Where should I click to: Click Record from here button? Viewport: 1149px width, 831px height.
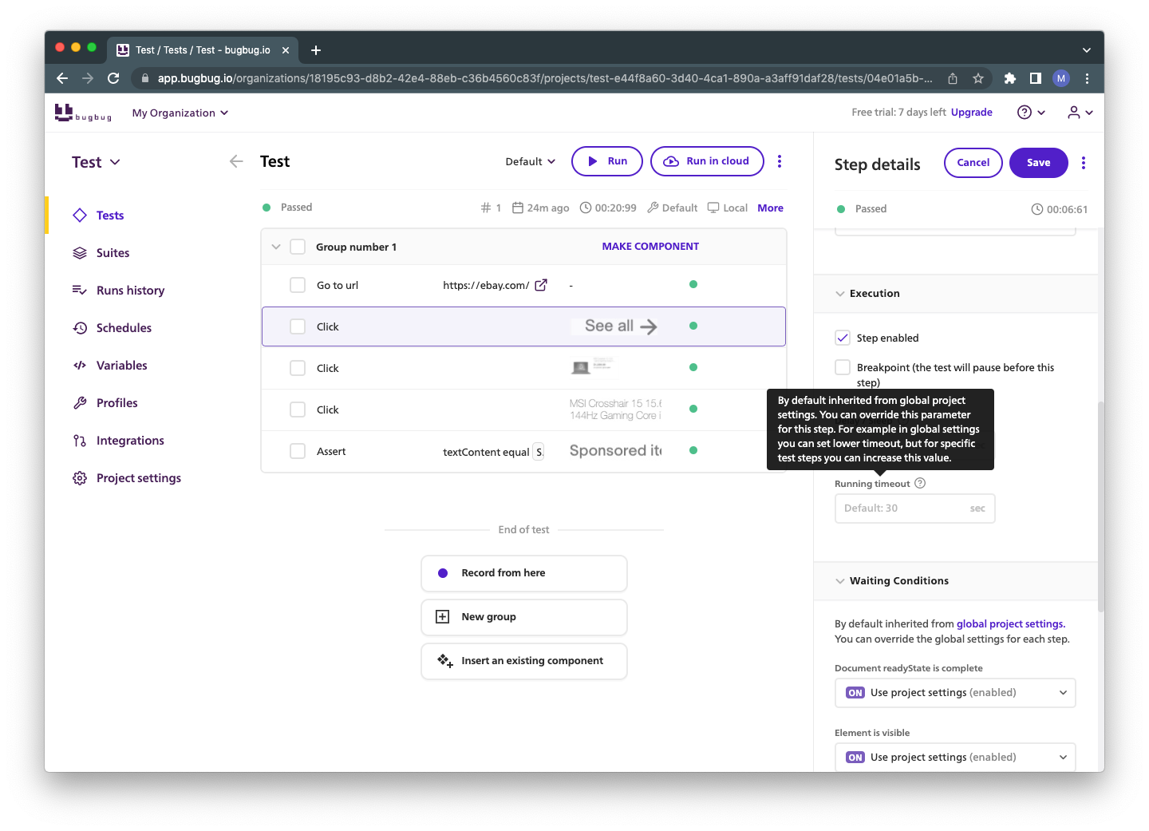tap(524, 573)
